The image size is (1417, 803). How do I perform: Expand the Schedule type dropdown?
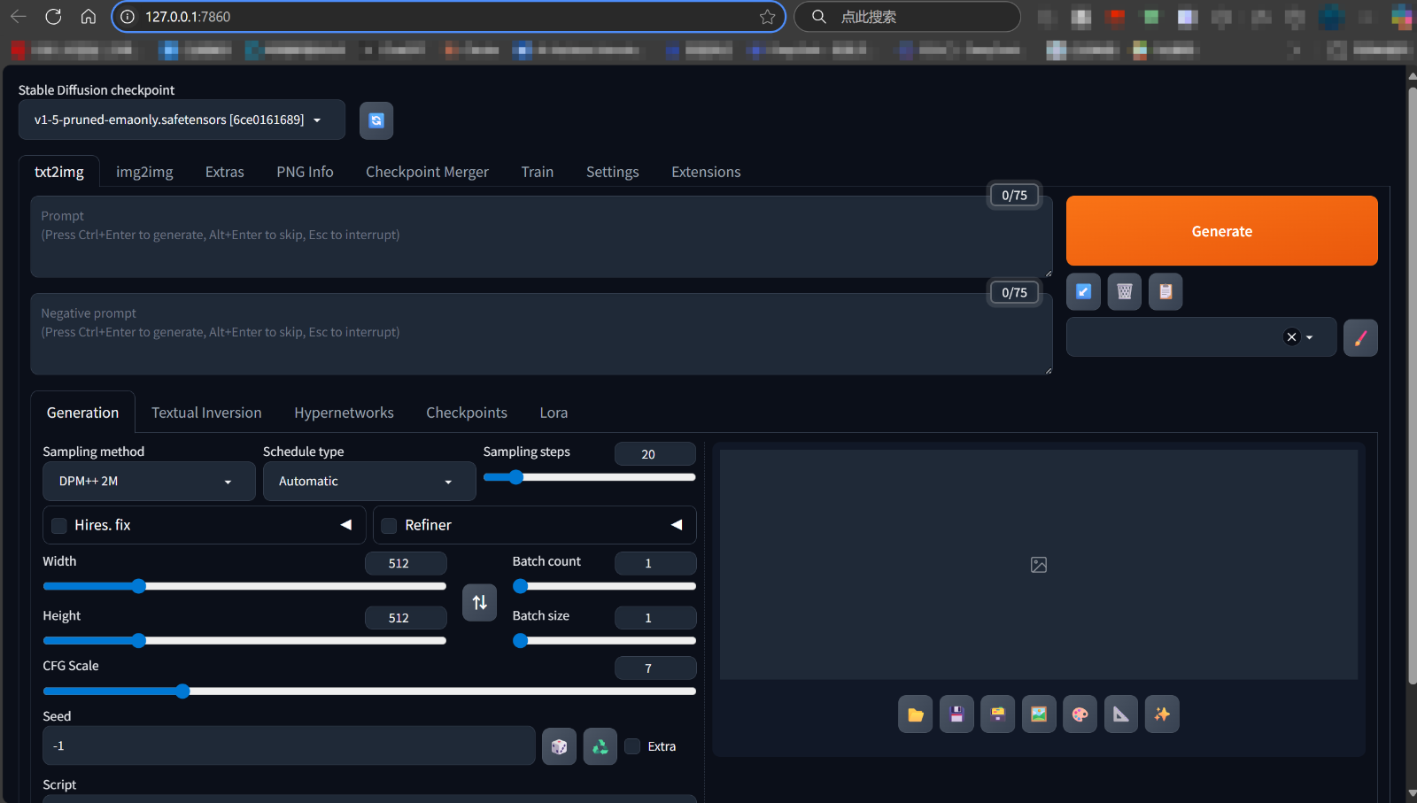click(368, 482)
